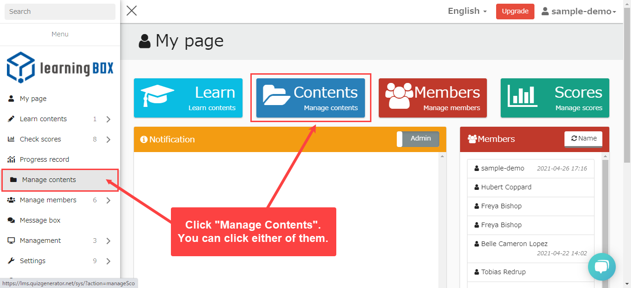Click the learningBOX logo

(x=60, y=68)
